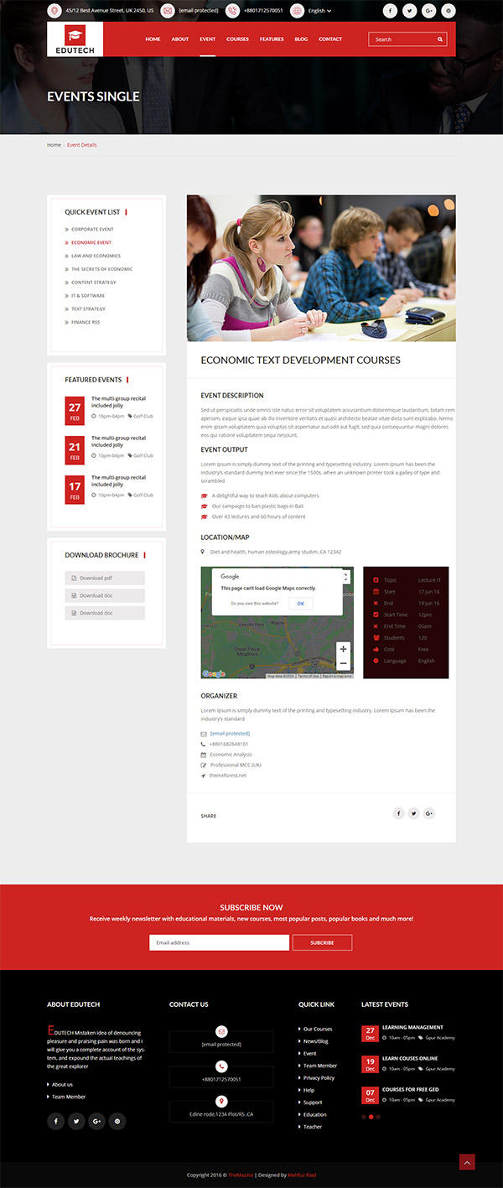Click the Facebook icon in top header
The height and width of the screenshot is (1188, 503).
[x=390, y=11]
